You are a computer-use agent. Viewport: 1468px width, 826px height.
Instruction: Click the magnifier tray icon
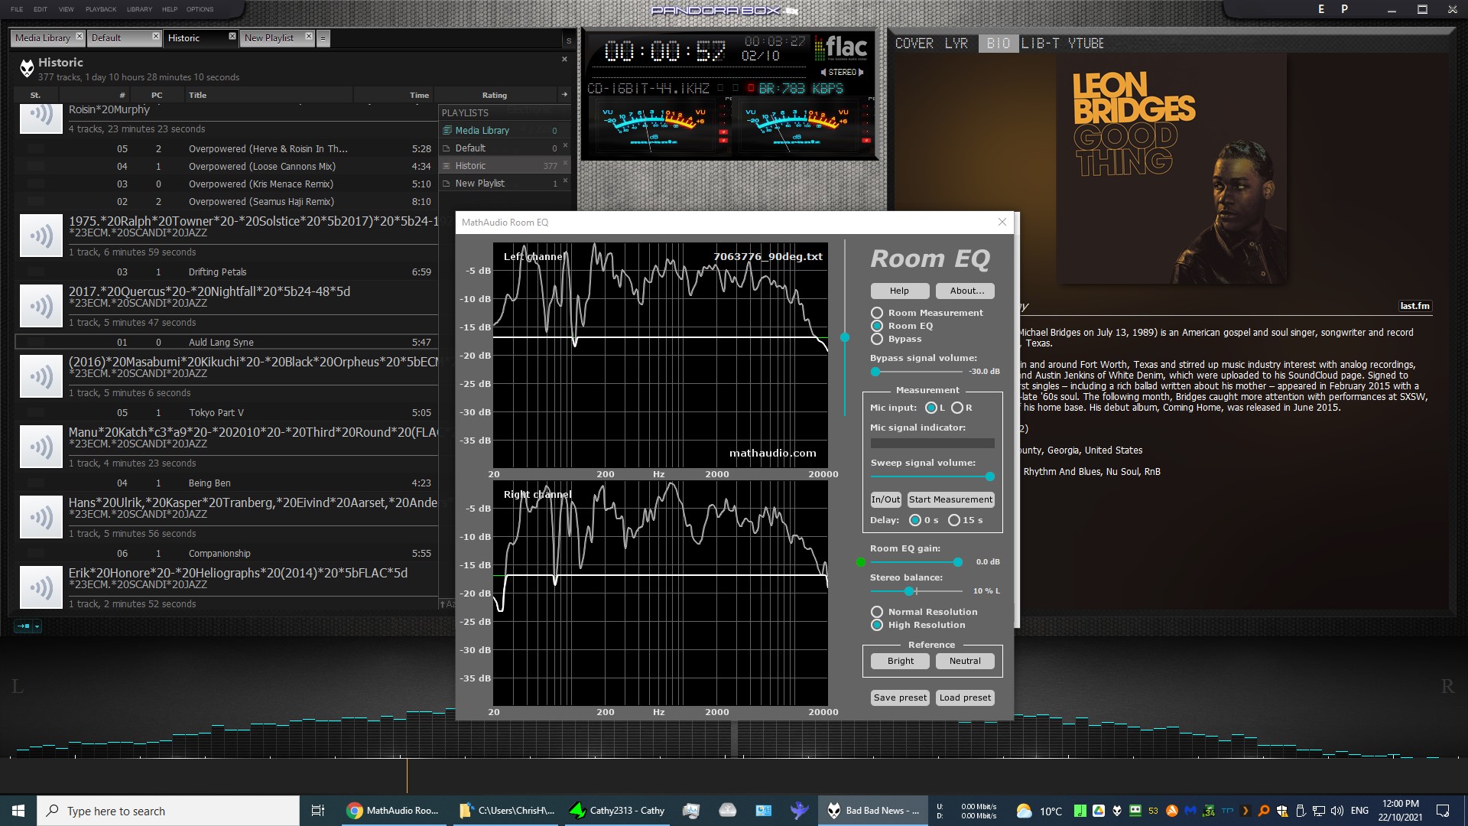pyautogui.click(x=1264, y=811)
